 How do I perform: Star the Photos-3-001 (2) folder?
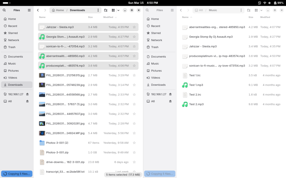click(x=134, y=143)
